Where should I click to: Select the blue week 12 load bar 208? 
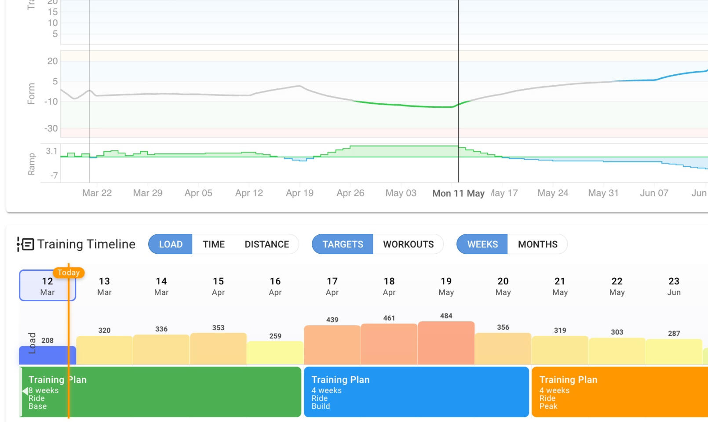click(x=47, y=355)
